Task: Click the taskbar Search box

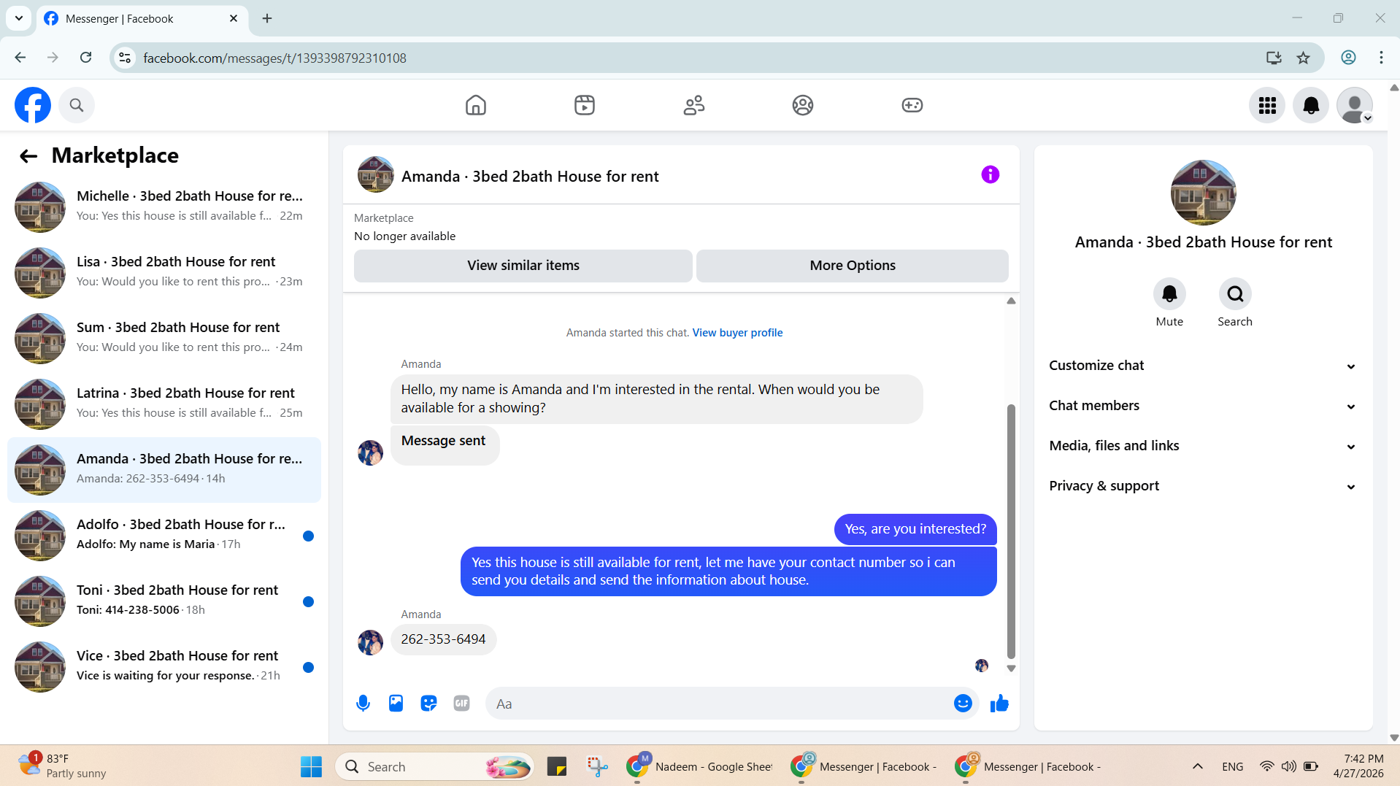Action: pos(435,766)
